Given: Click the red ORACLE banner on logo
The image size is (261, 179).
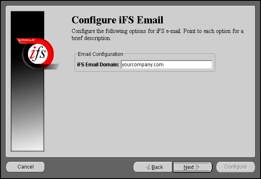Looking at the screenshot, I should [27, 40].
